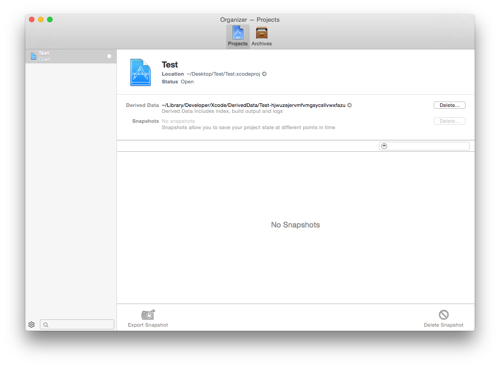Select the Test project in the sidebar

click(71, 57)
